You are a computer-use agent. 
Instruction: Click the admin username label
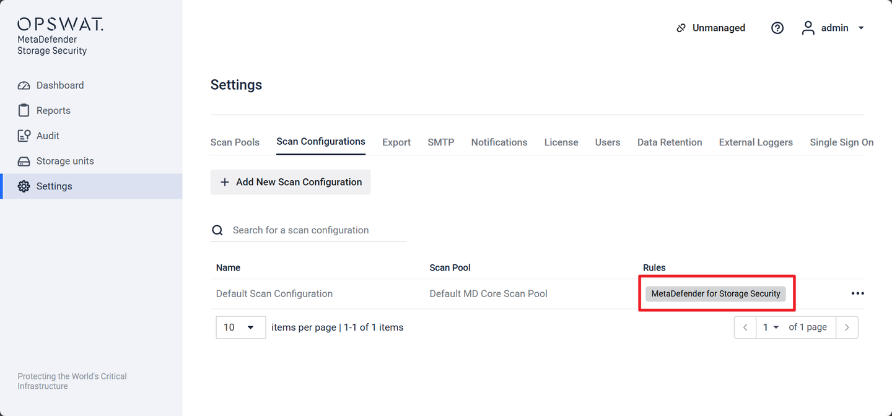click(835, 28)
